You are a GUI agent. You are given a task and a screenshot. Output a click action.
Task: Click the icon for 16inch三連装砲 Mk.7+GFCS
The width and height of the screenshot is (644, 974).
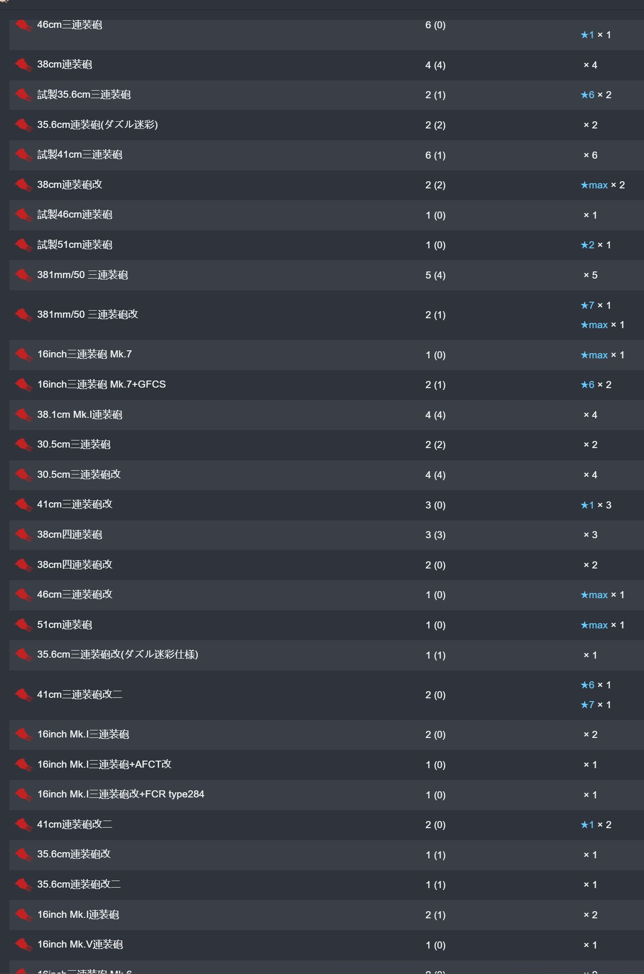click(x=23, y=385)
